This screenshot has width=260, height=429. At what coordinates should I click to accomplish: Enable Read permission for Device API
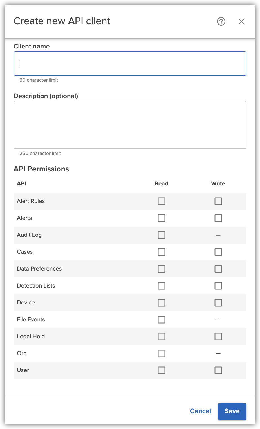click(162, 303)
